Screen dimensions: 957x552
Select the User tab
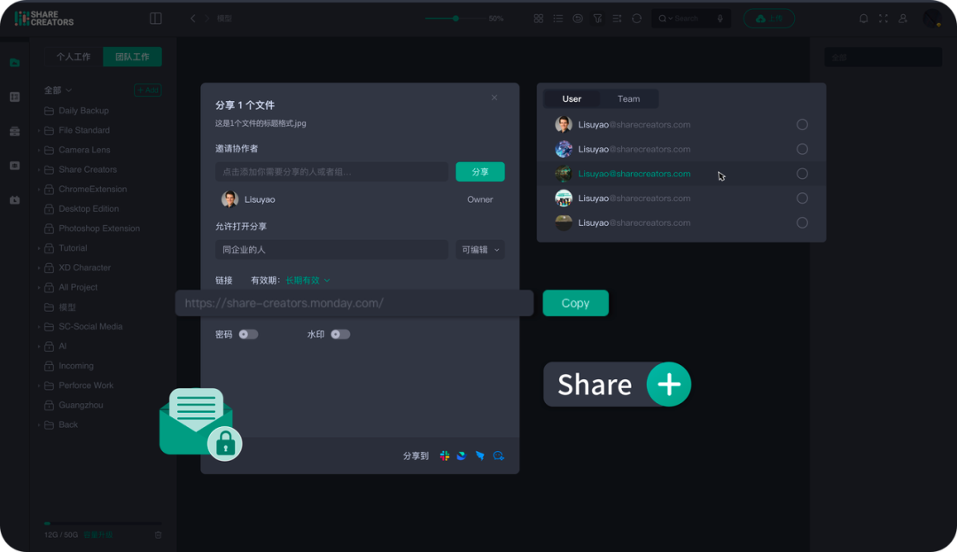click(x=572, y=99)
